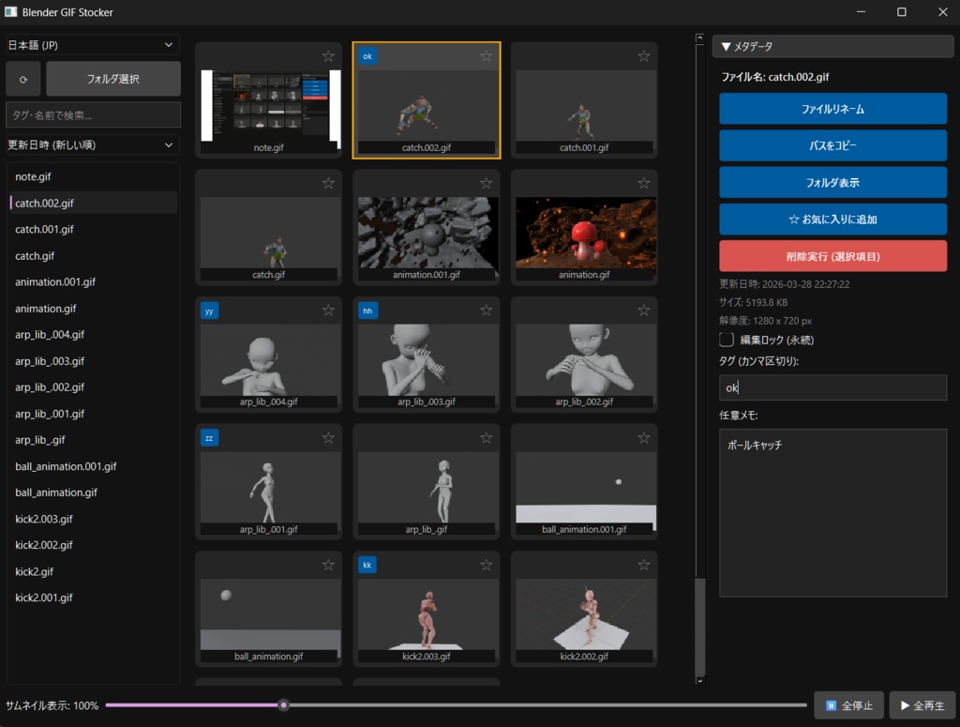This screenshot has height=727, width=960.
Task: Adjust the サムネイル表示 size slider
Action: click(x=284, y=704)
